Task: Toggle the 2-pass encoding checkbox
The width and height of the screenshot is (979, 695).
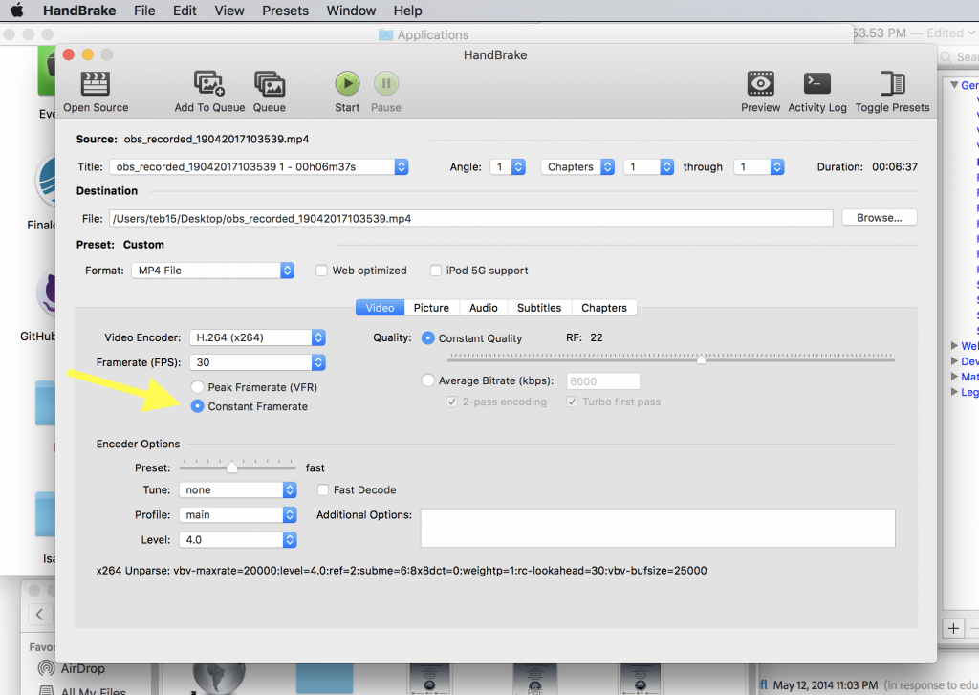Action: pos(452,402)
